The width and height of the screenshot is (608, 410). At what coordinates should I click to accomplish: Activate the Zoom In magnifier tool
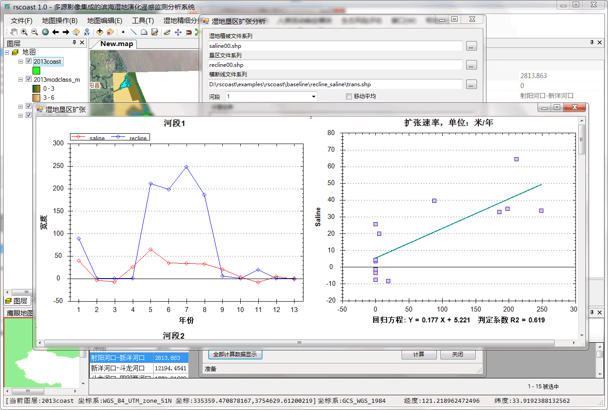point(24,32)
